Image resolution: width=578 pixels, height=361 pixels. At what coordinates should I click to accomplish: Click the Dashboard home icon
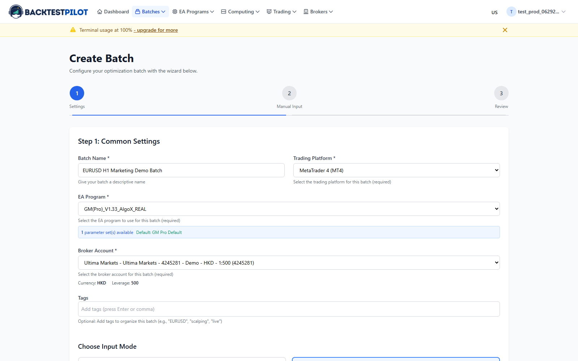click(100, 12)
